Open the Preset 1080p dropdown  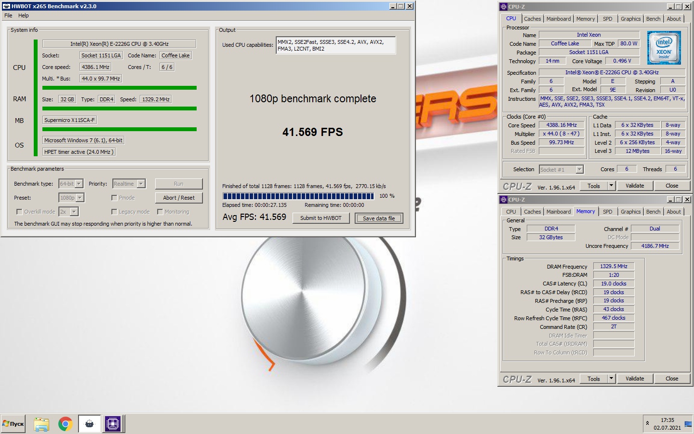(x=72, y=198)
